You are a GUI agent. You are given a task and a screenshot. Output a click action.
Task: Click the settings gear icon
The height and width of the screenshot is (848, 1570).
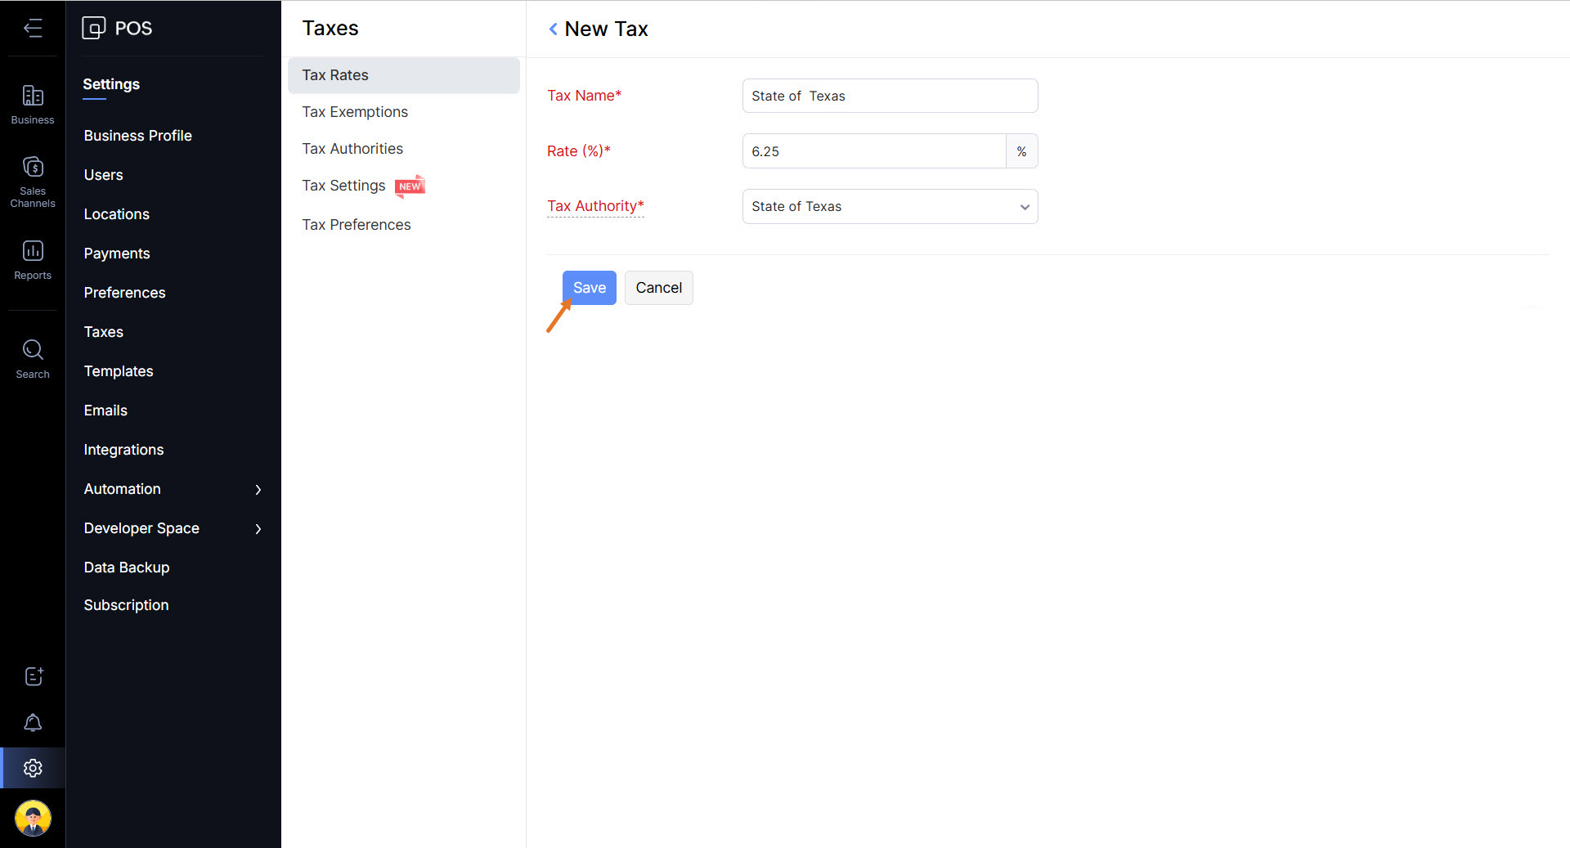[x=33, y=768]
